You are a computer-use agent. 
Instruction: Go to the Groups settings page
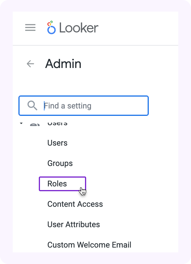click(60, 163)
